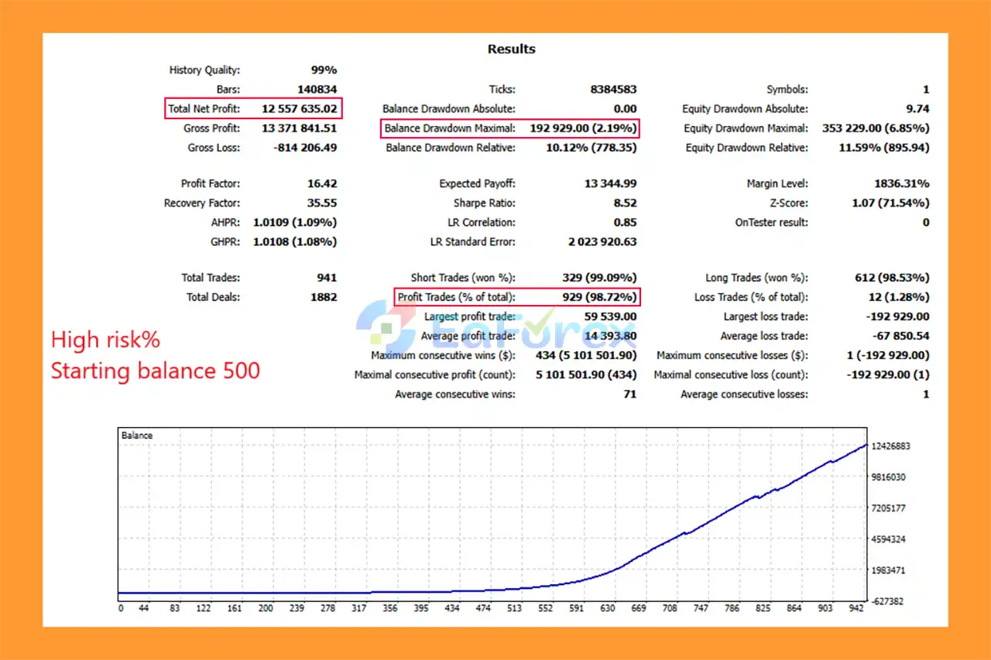
Task: Click the Gross Profit value 13 371 841.51
Action: (x=300, y=128)
